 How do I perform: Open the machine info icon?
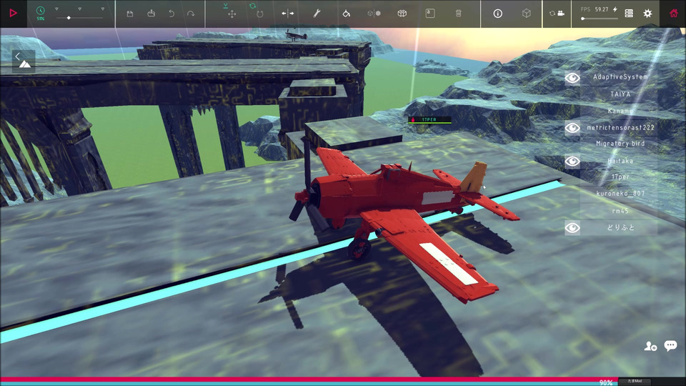(497, 14)
